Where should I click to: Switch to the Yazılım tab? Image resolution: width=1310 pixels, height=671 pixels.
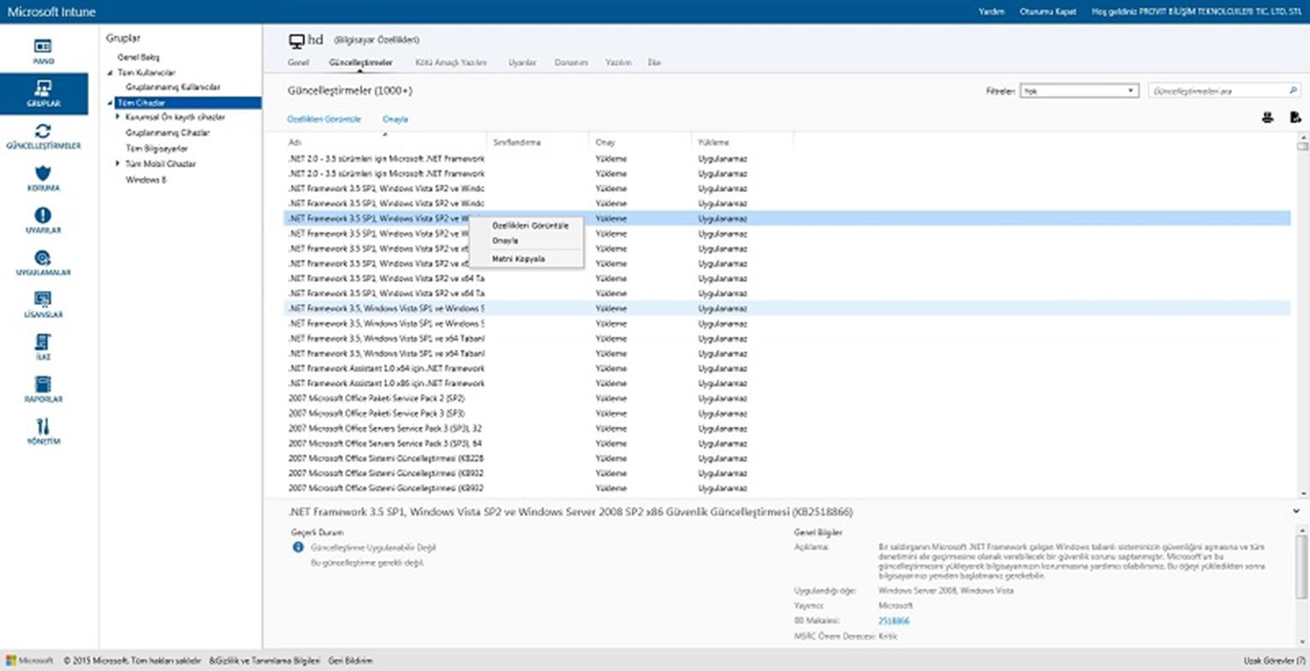point(618,63)
